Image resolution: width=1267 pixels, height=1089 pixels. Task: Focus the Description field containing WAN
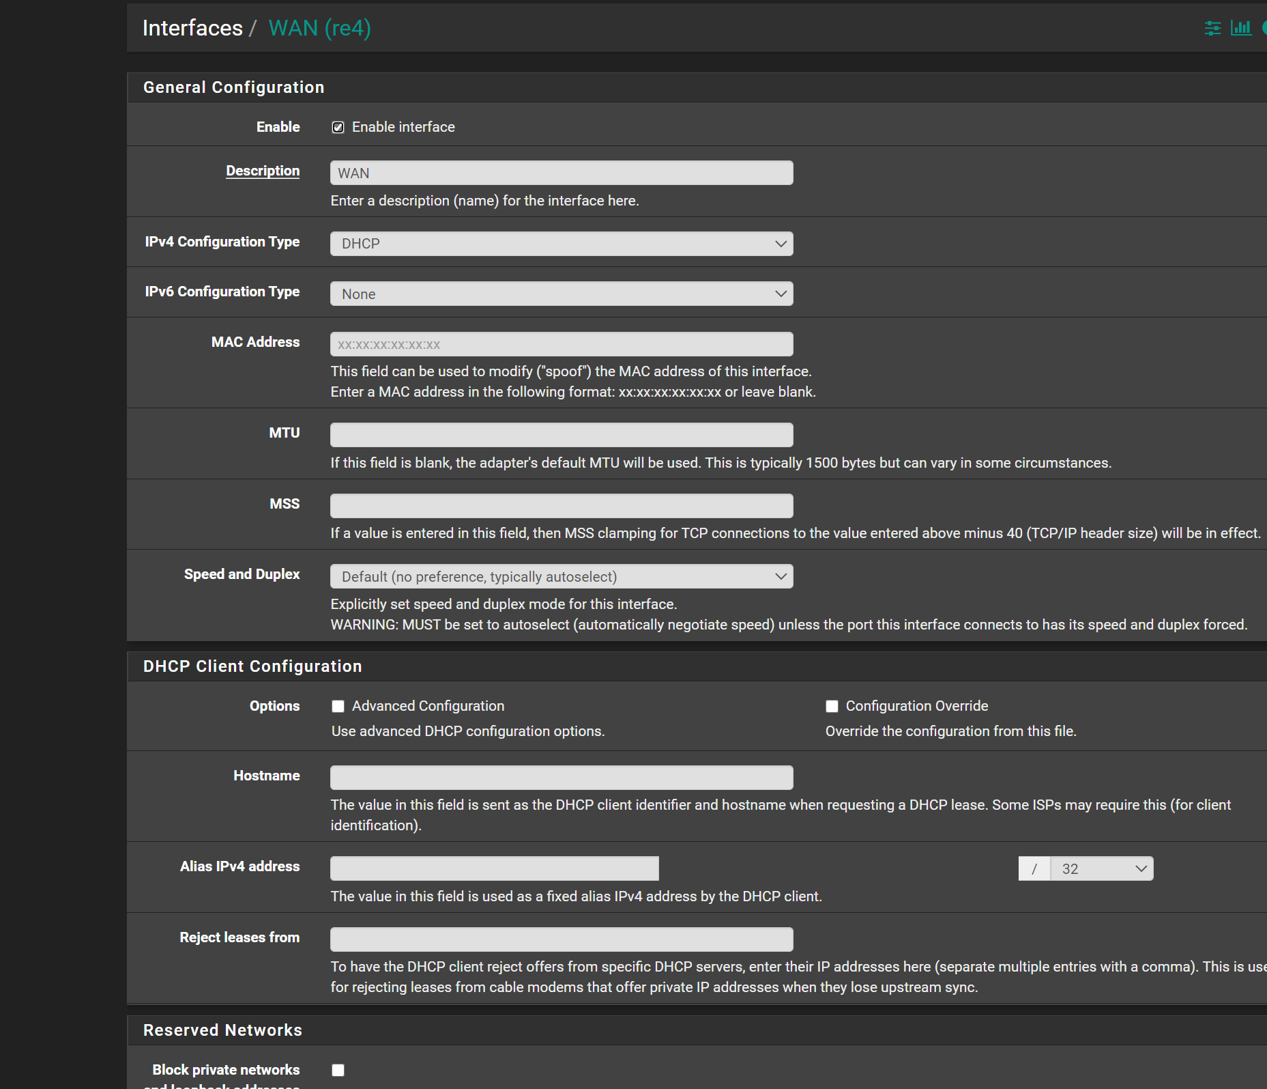point(562,173)
